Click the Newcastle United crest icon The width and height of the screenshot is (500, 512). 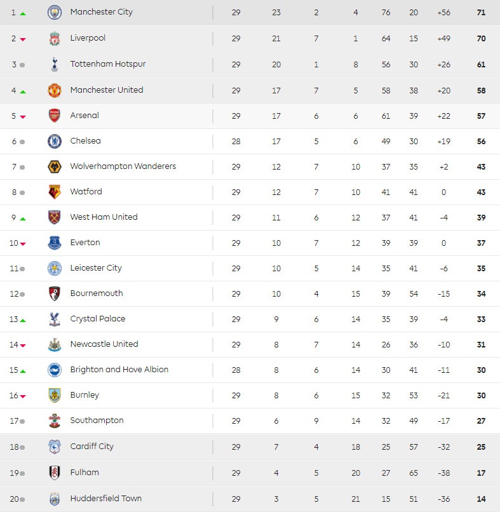point(55,344)
